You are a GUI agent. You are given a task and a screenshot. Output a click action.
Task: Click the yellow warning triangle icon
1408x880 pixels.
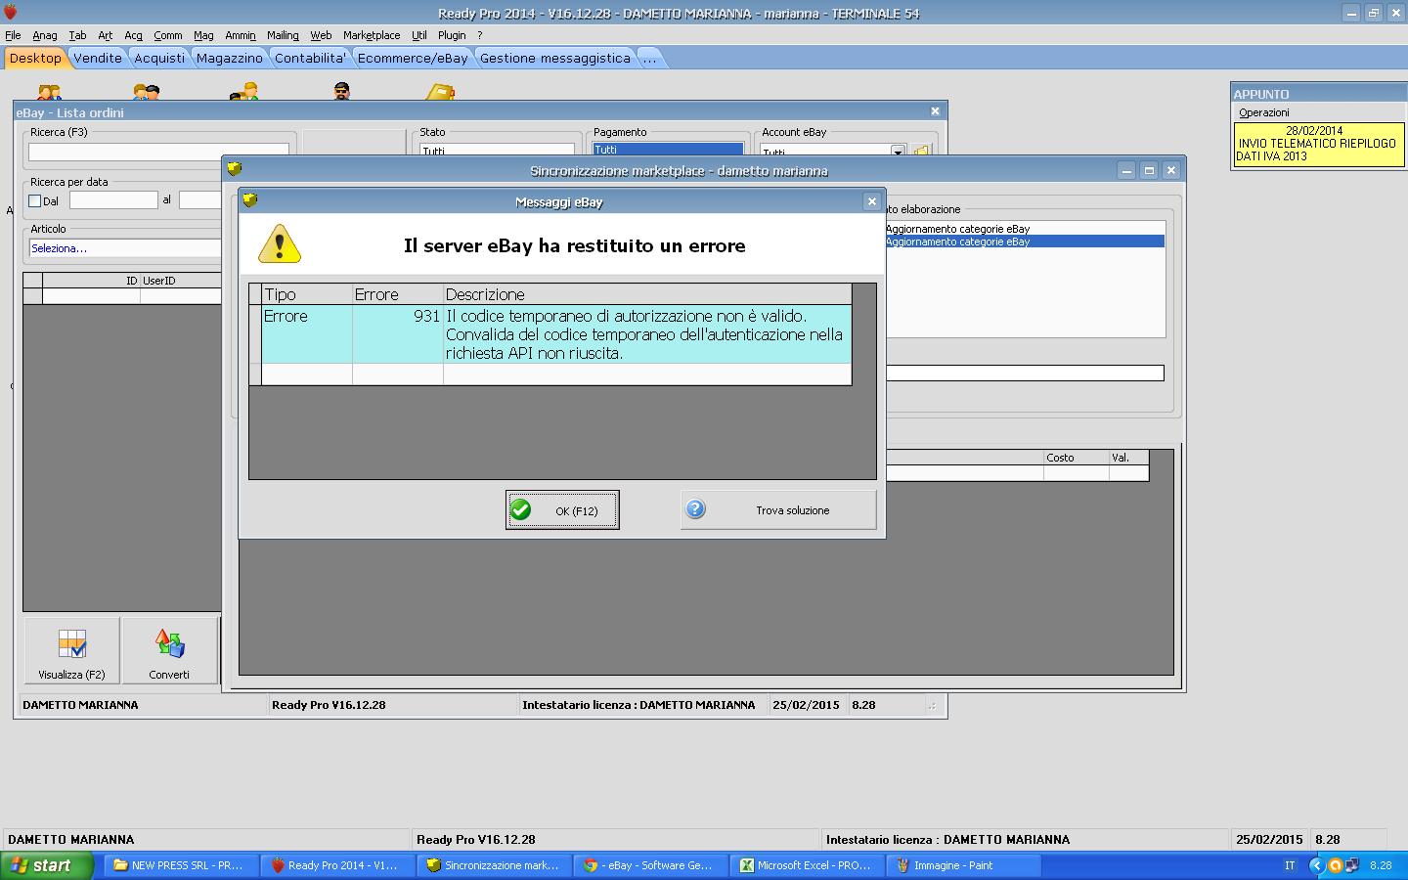click(280, 244)
